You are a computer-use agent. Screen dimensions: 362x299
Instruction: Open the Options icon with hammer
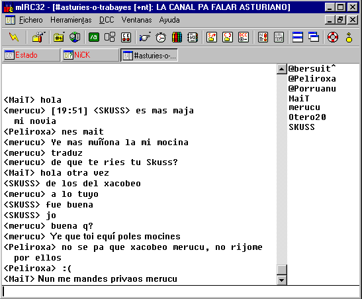tap(38, 37)
